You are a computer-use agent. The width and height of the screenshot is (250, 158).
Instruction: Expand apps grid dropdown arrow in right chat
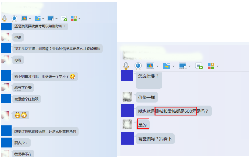[x=218, y=66]
